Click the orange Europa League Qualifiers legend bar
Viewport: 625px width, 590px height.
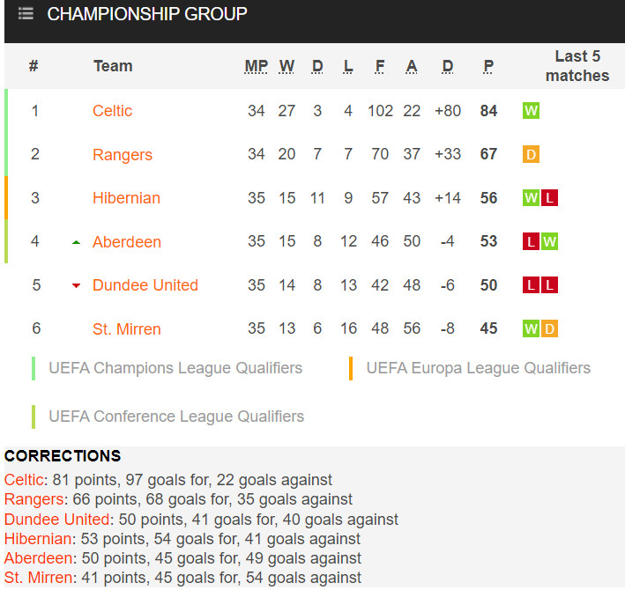351,368
